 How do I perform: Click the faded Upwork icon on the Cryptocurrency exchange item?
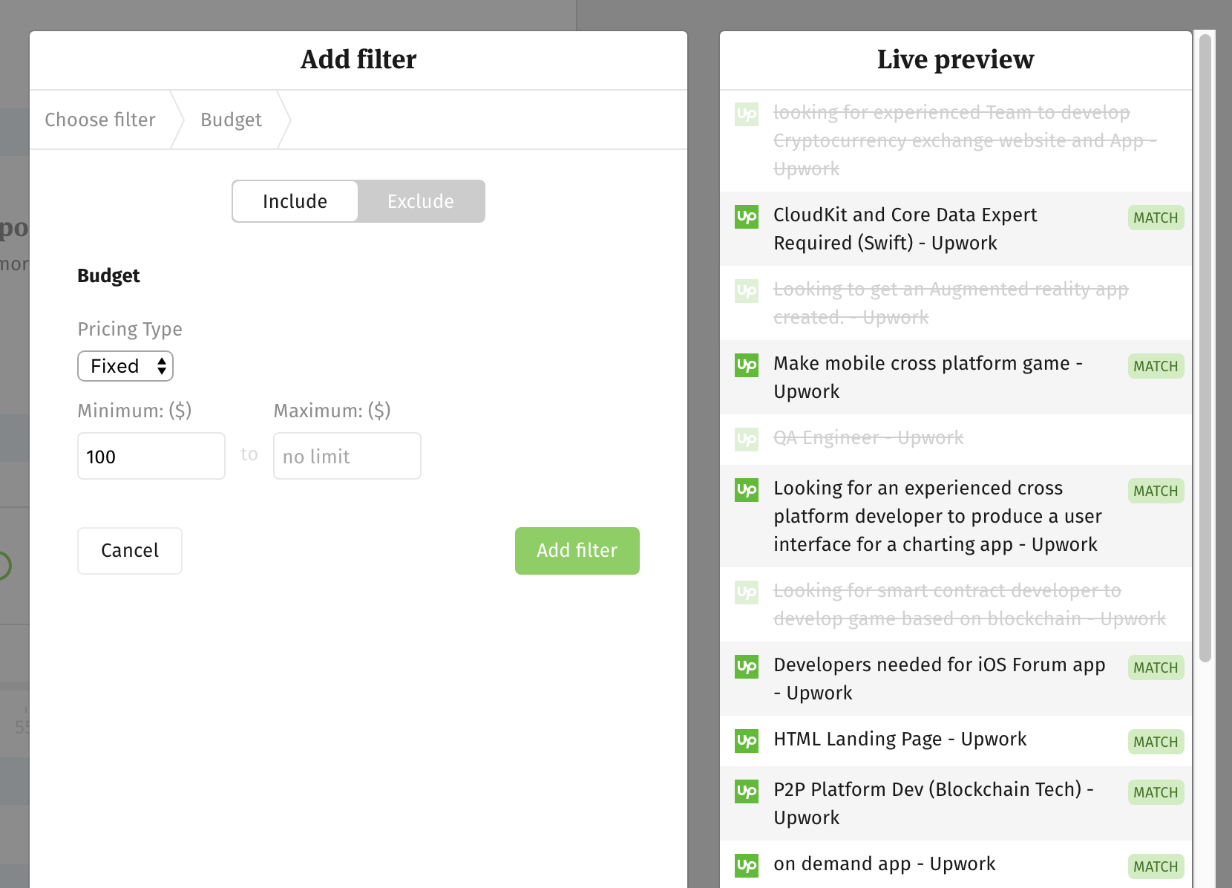click(748, 115)
